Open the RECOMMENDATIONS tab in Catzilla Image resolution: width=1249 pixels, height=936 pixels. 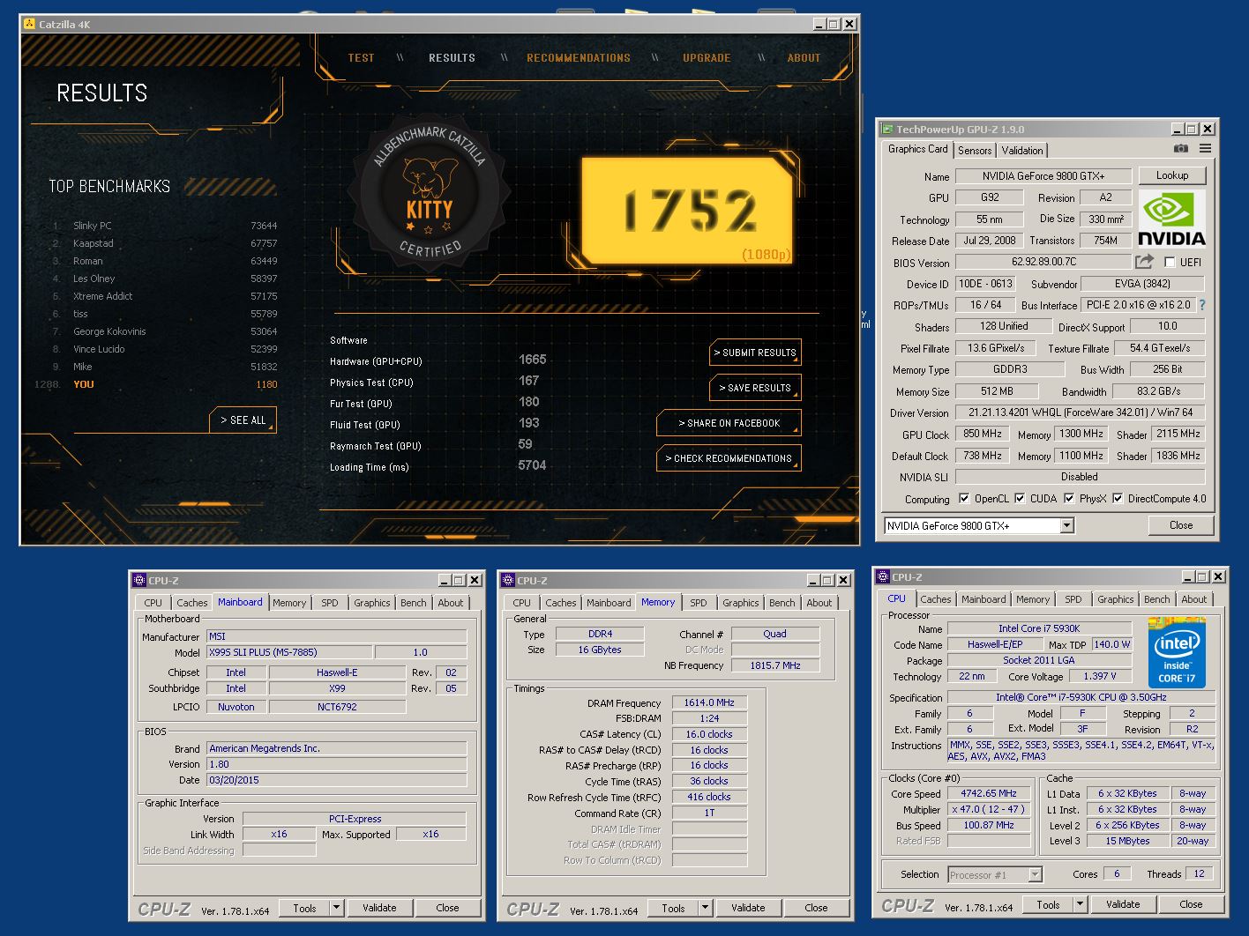pos(579,58)
